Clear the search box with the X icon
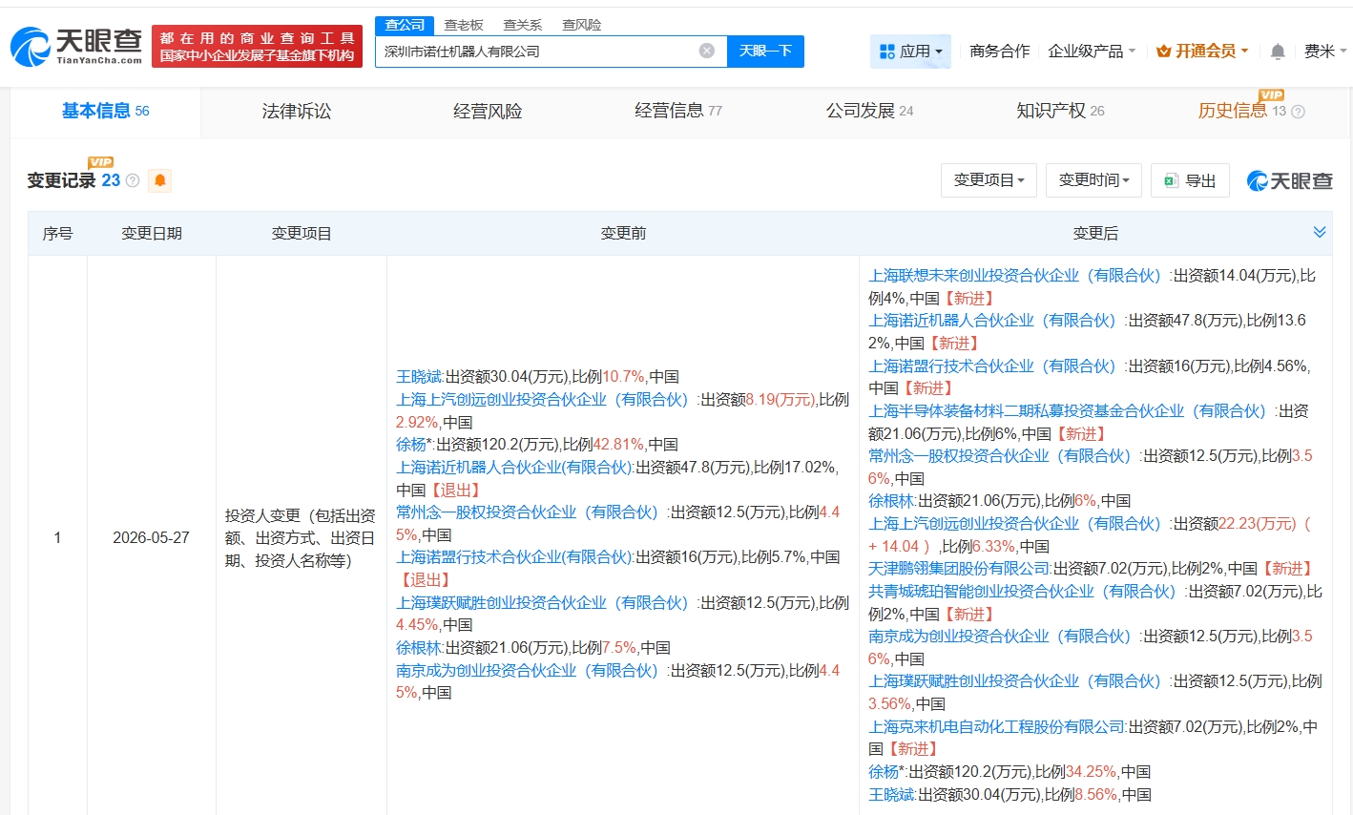This screenshot has height=815, width=1353. pos(707,51)
